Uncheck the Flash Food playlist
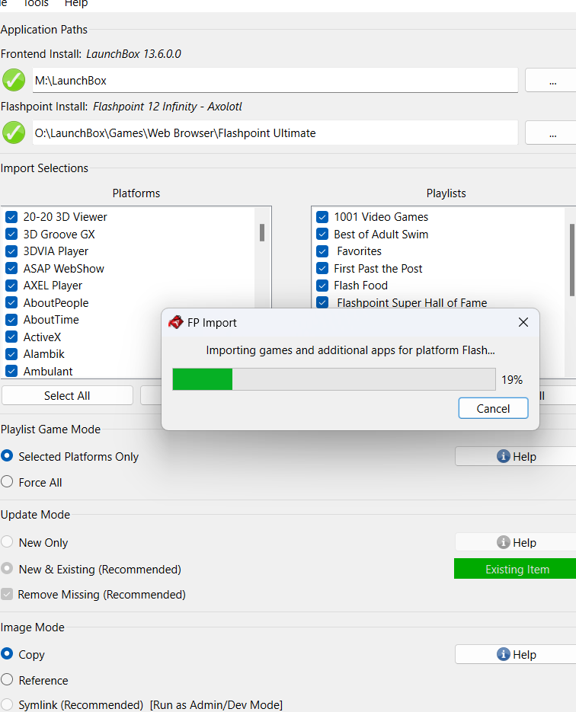576x712 pixels. (x=322, y=286)
